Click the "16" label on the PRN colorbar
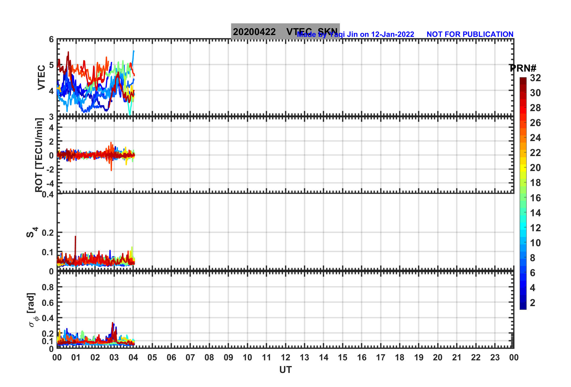The height and width of the screenshot is (387, 571). 536,198
